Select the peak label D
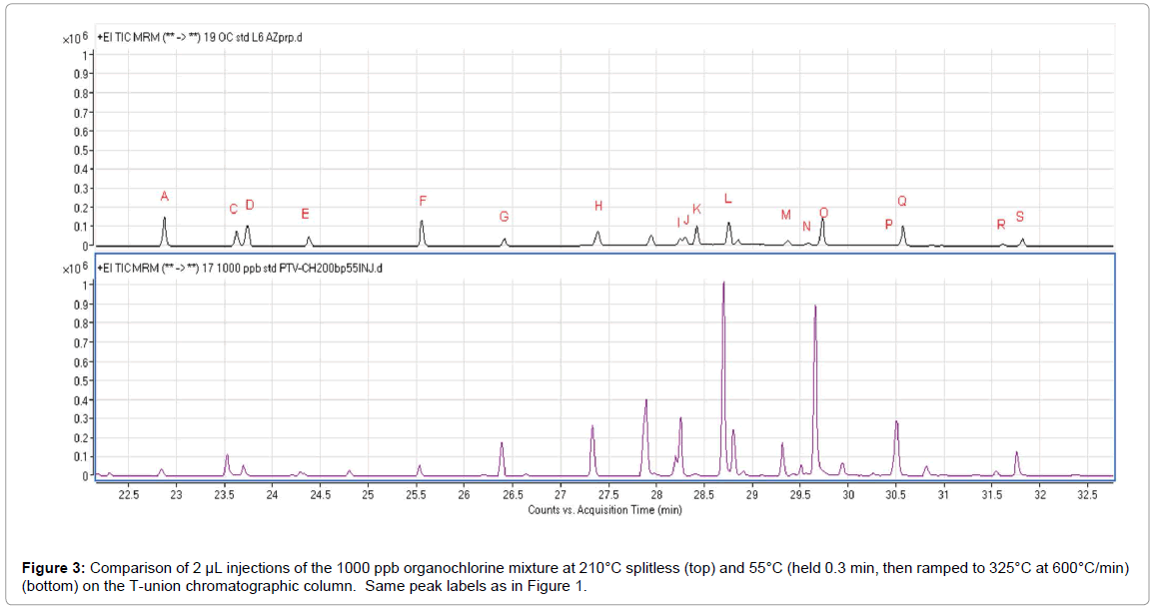 click(250, 205)
